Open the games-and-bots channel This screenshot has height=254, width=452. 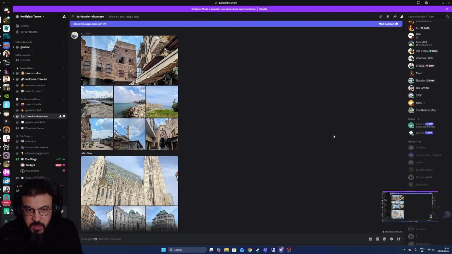click(40, 122)
